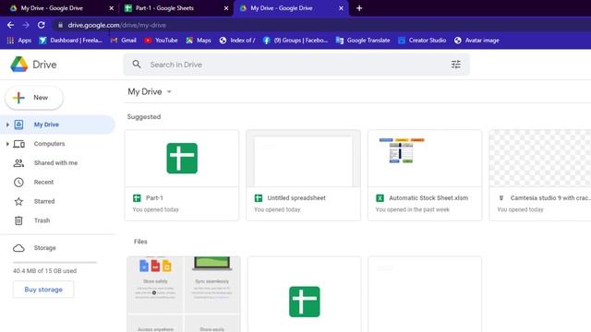Open Google Translate bookmark
This screenshot has height=332, width=591.
[363, 41]
